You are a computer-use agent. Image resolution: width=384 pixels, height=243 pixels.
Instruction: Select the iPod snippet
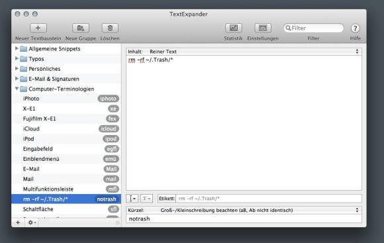tap(66, 138)
